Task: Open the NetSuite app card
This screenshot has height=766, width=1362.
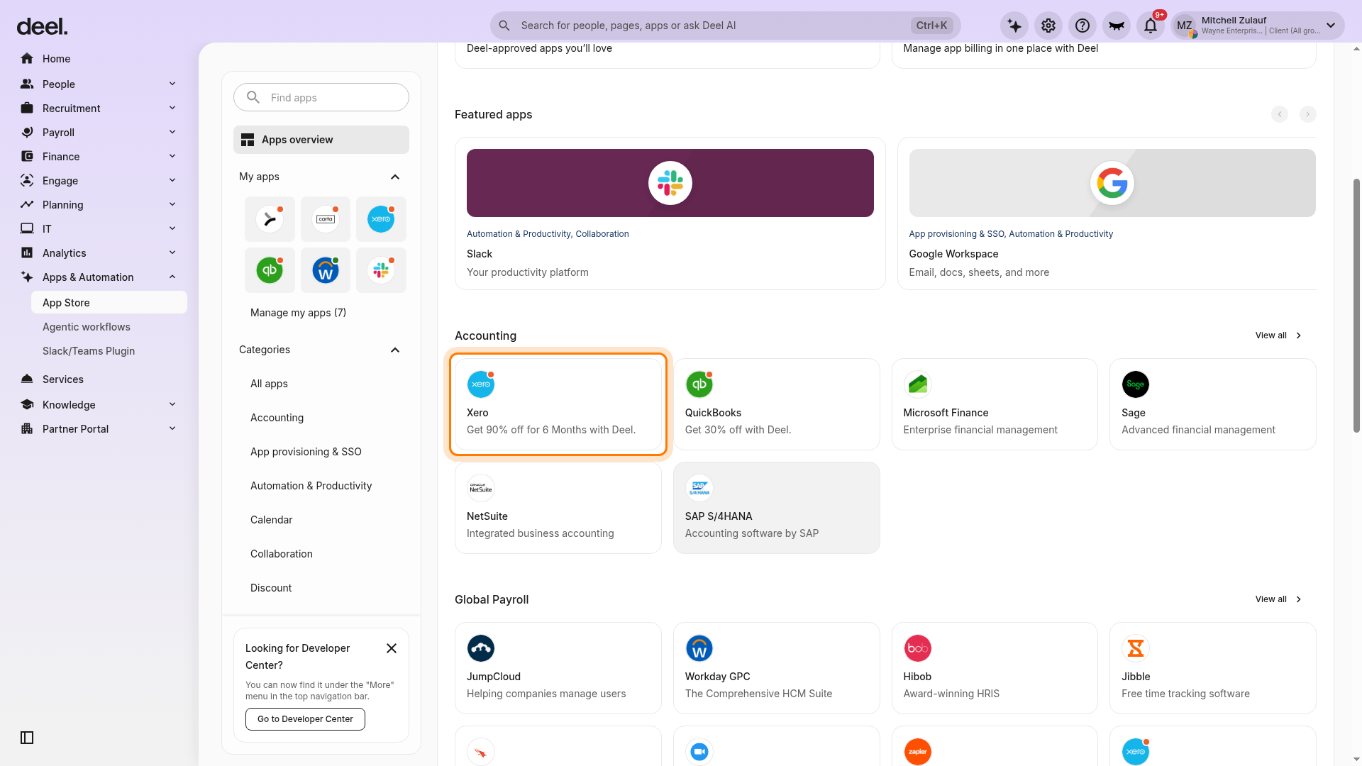Action: click(x=558, y=508)
